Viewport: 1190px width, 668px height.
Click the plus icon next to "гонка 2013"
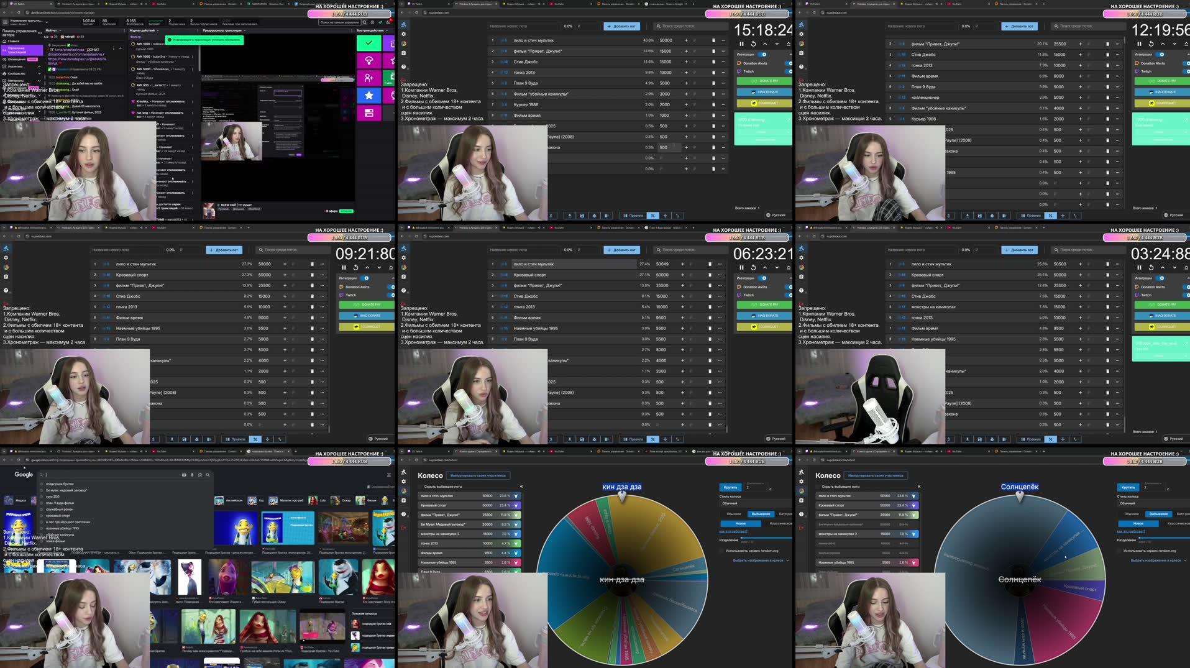[x=686, y=73]
